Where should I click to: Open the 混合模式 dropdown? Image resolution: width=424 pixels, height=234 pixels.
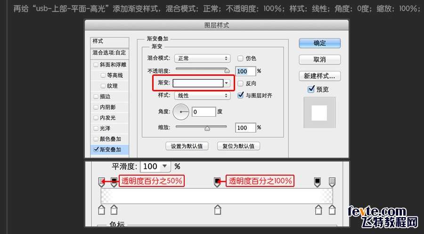(x=202, y=58)
